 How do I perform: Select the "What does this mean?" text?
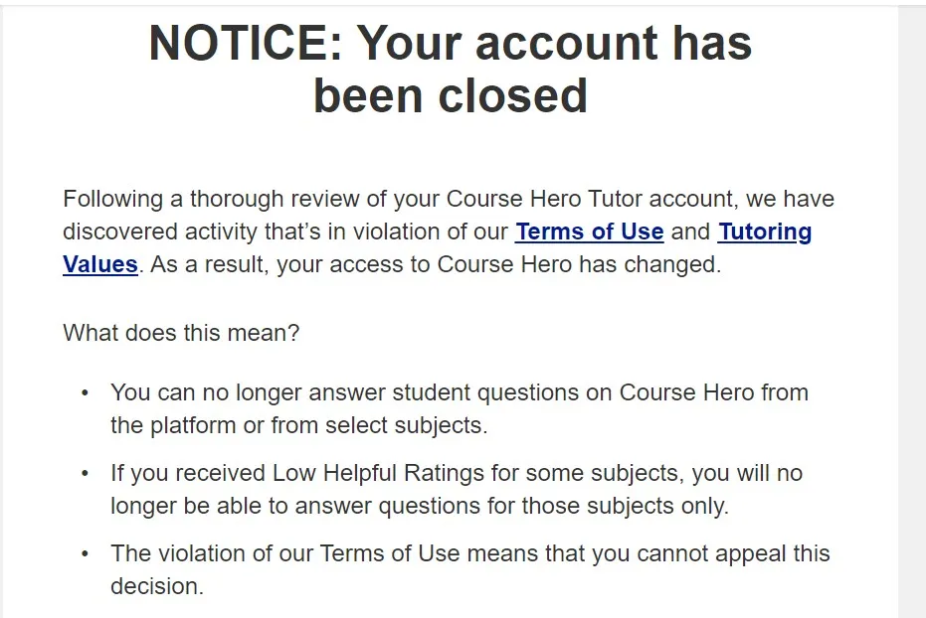pyautogui.click(x=181, y=333)
